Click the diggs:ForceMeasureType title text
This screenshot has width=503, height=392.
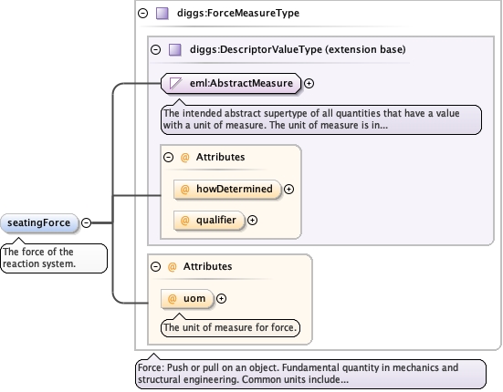coord(238,13)
